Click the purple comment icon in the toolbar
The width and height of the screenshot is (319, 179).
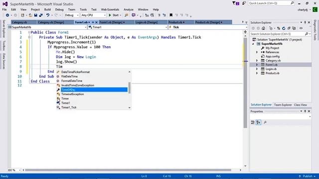134,15
